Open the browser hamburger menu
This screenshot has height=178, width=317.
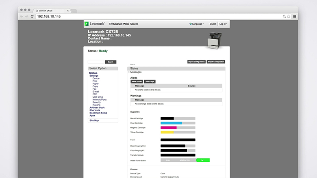coord(295,16)
